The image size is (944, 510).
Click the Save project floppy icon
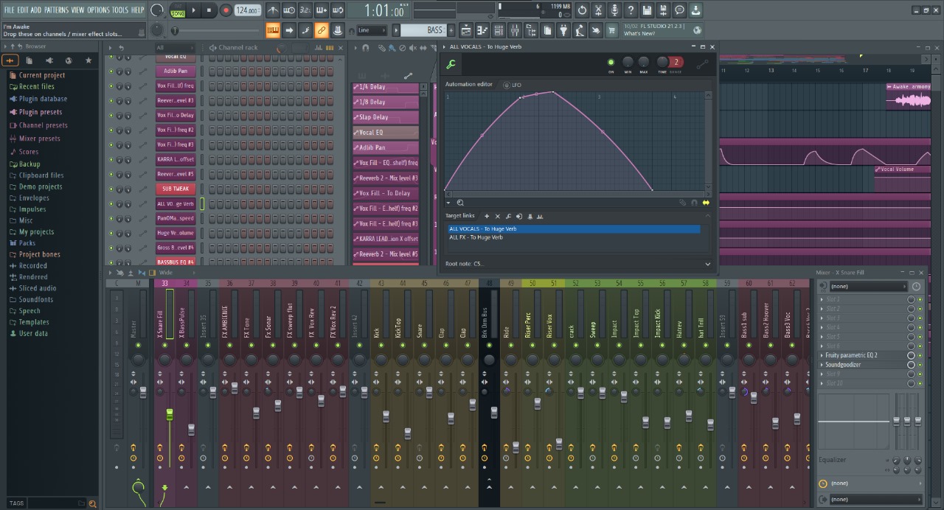coord(647,10)
